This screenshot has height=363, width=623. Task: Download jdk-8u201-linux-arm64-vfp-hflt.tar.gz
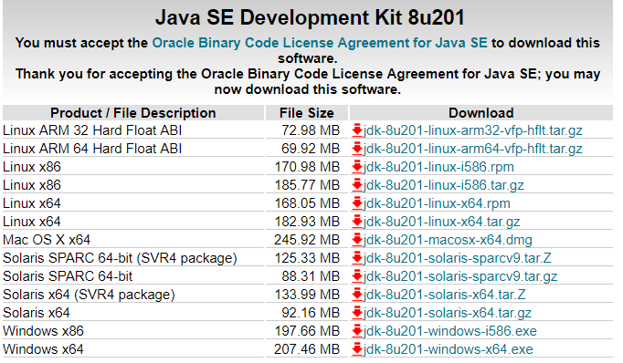(472, 149)
